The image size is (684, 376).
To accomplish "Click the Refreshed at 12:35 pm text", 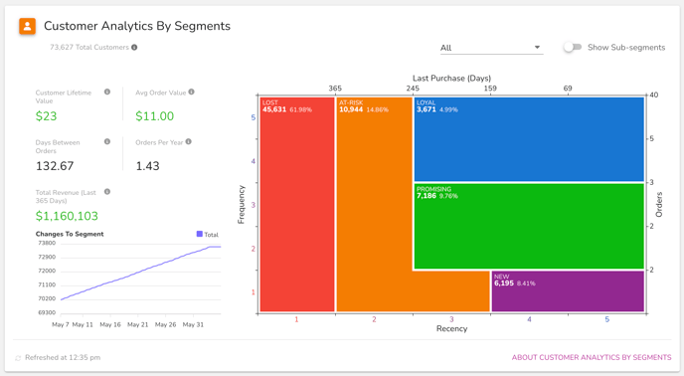I will [63, 358].
